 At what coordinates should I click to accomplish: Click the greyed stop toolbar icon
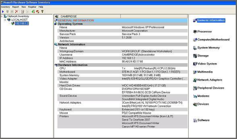(x=7, y=11)
